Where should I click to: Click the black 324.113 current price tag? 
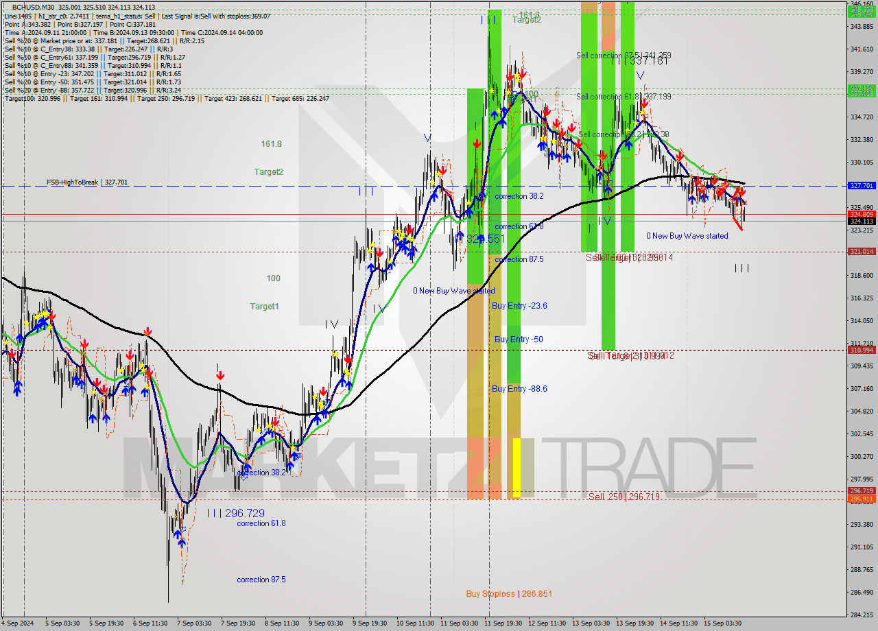point(862,222)
